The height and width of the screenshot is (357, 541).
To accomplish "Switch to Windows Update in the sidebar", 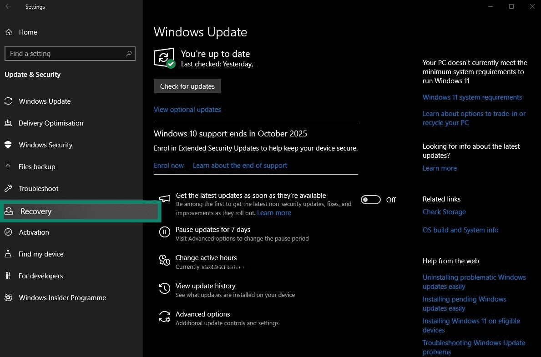I will (45, 101).
